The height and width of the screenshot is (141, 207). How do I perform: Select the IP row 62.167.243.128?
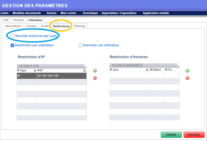52,76
